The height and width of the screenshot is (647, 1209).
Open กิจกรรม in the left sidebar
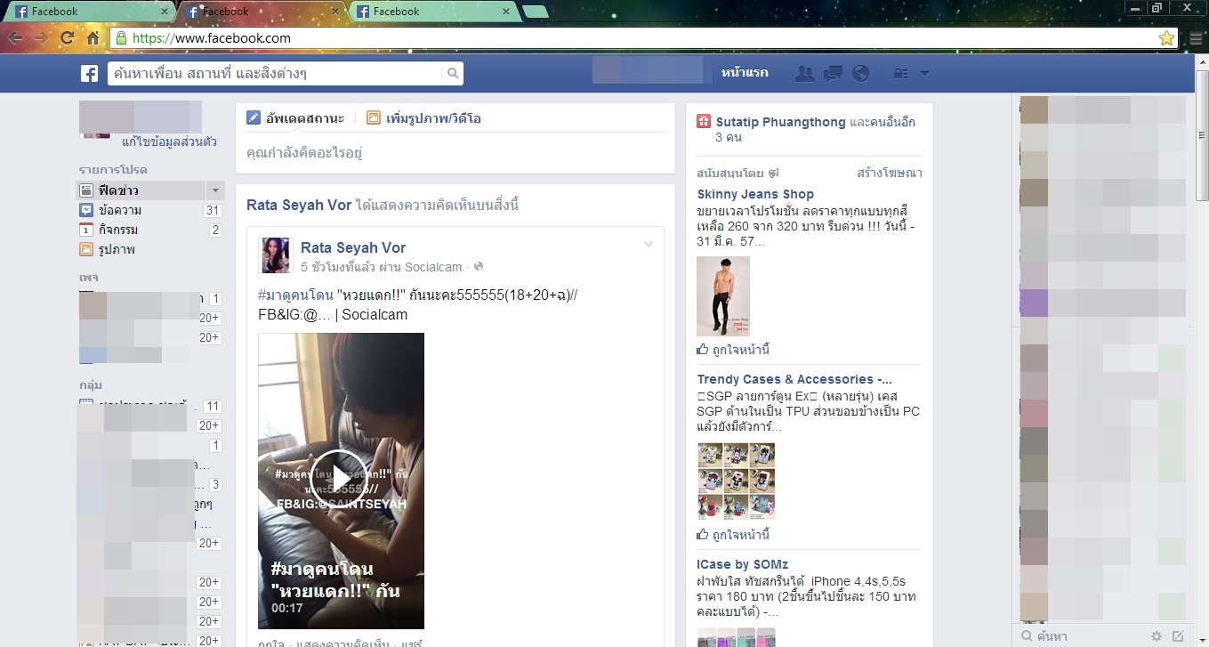coord(149,230)
